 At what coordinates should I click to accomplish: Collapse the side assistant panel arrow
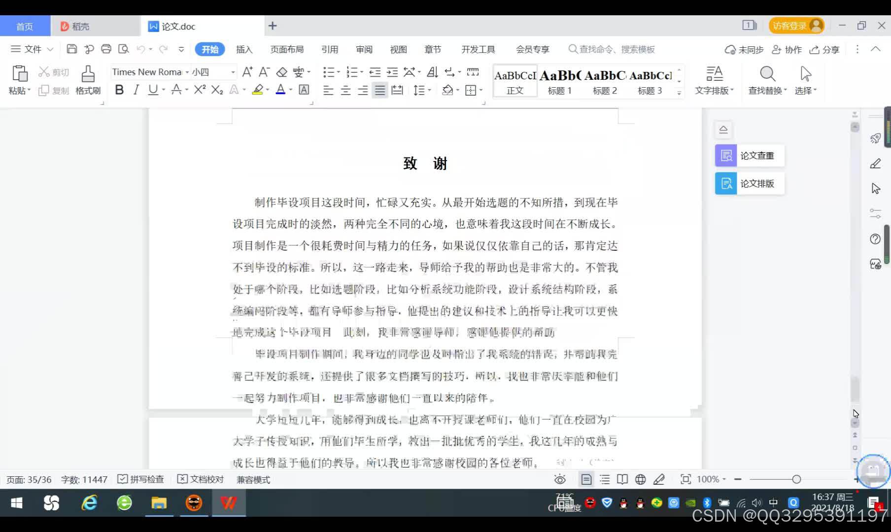tap(723, 130)
